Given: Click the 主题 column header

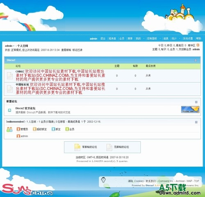Looking at the screenshot, I should coord(117,66).
